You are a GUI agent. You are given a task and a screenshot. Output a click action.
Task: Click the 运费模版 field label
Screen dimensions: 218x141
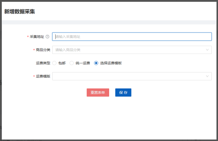coord(43,76)
